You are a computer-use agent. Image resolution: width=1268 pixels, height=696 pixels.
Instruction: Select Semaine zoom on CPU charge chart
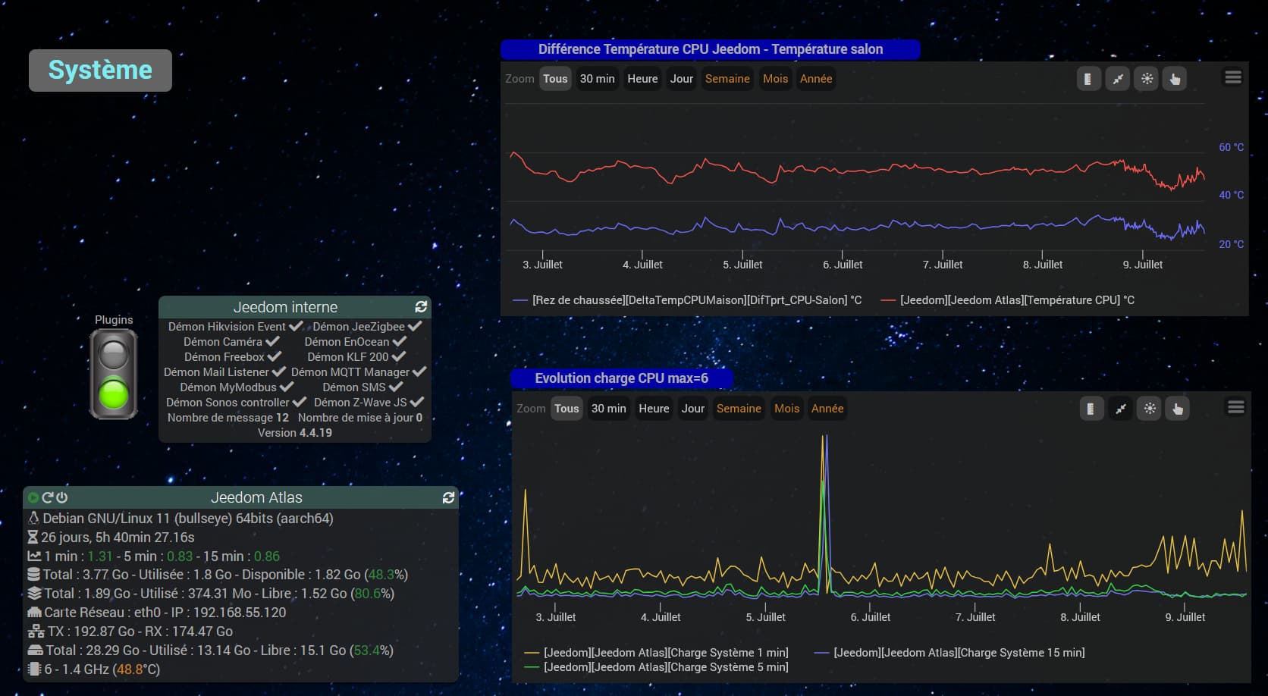[x=739, y=409]
